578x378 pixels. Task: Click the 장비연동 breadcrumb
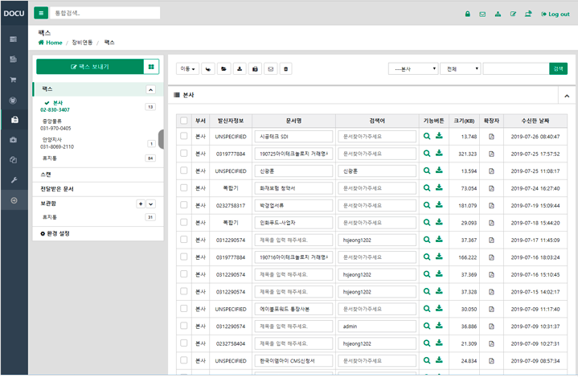point(82,43)
